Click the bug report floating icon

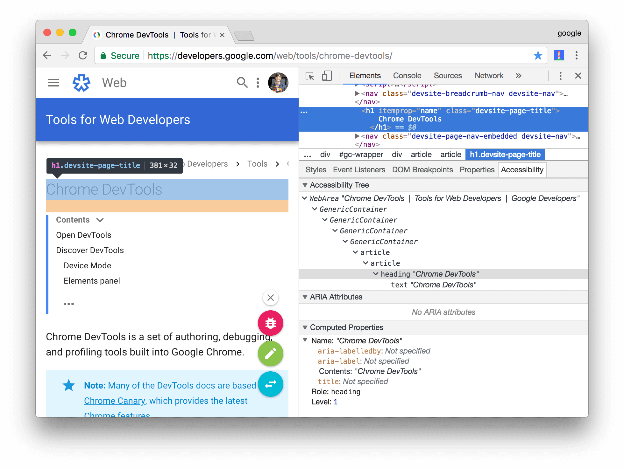pyautogui.click(x=271, y=323)
